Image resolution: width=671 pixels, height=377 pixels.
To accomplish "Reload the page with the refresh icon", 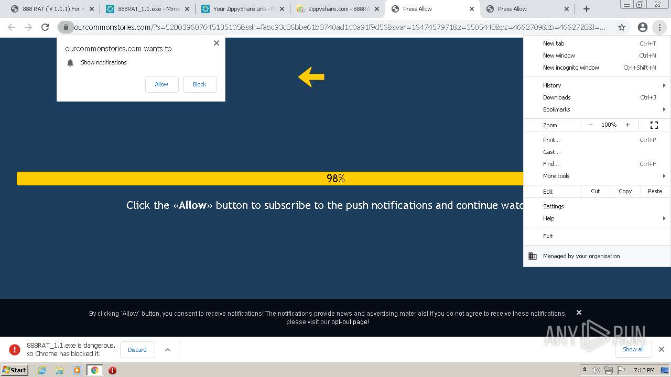I will (45, 27).
